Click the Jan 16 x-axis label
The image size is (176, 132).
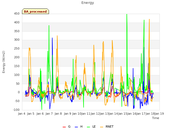pos(132,114)
